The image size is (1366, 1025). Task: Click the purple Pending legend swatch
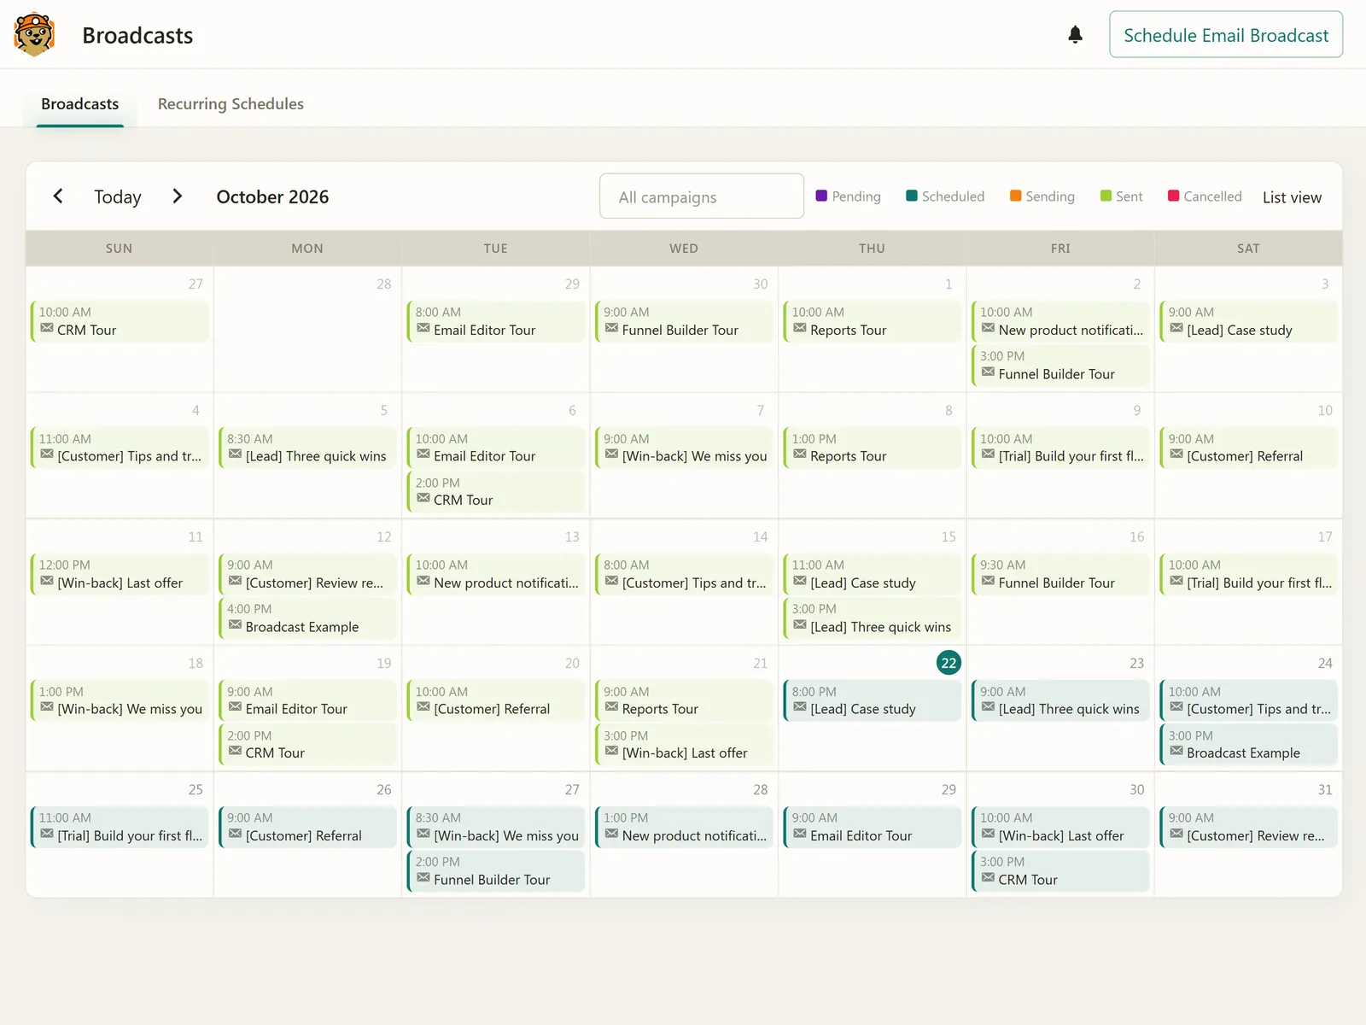[x=821, y=196]
